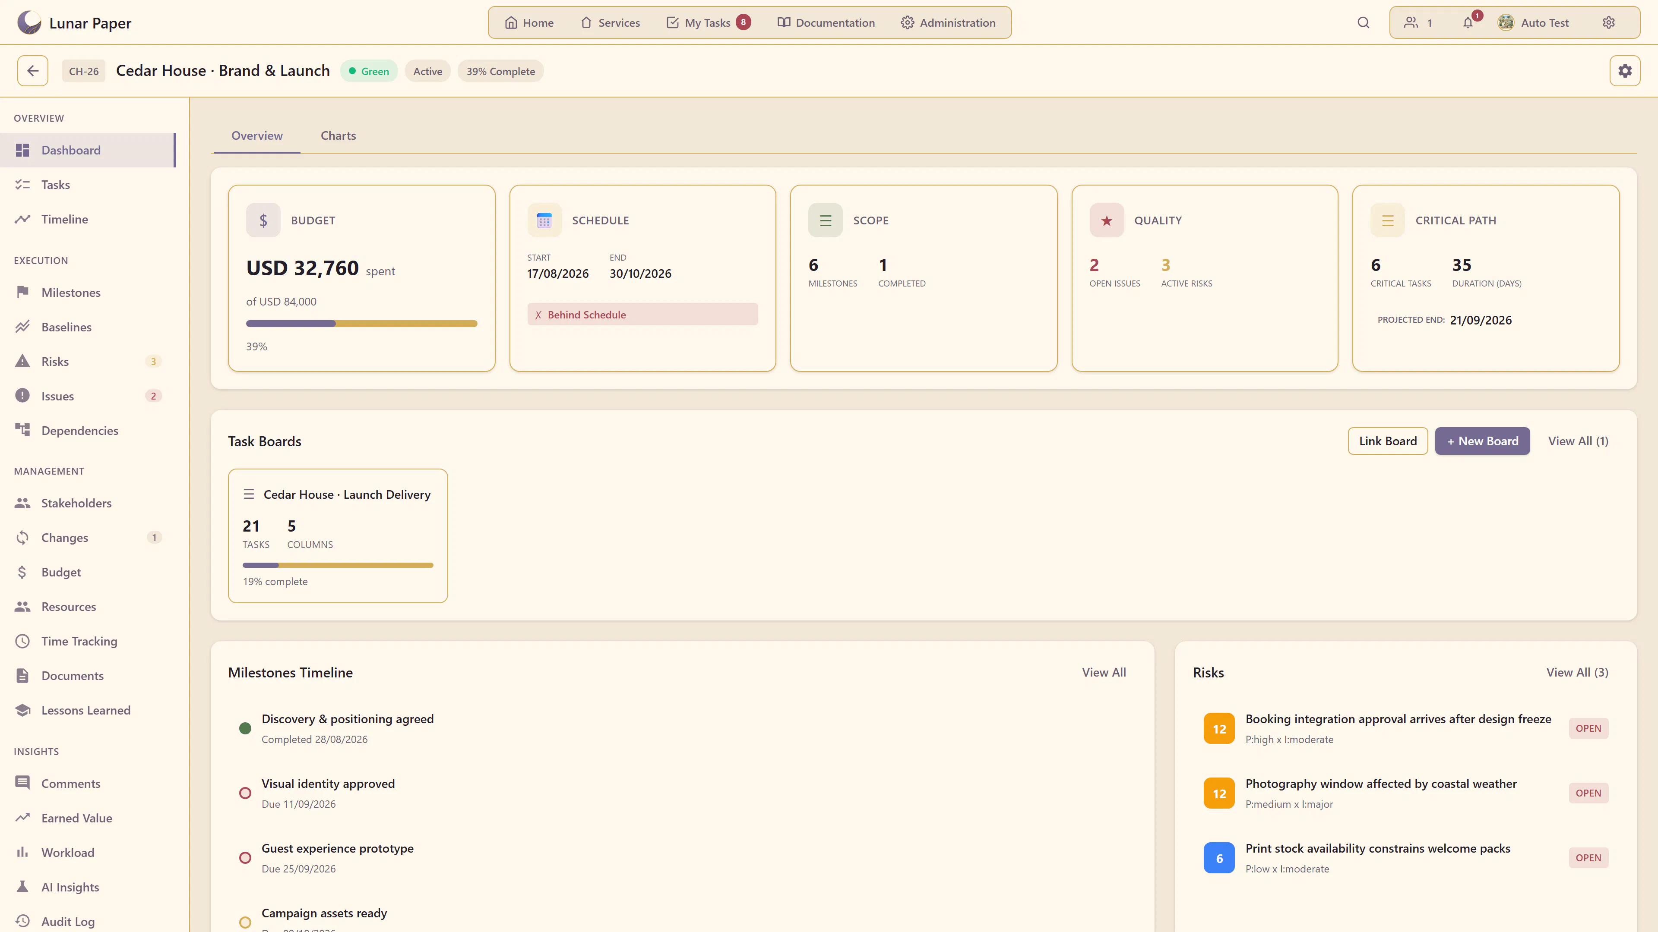Open the notifications bell
This screenshot has height=932, width=1658.
(x=1468, y=22)
